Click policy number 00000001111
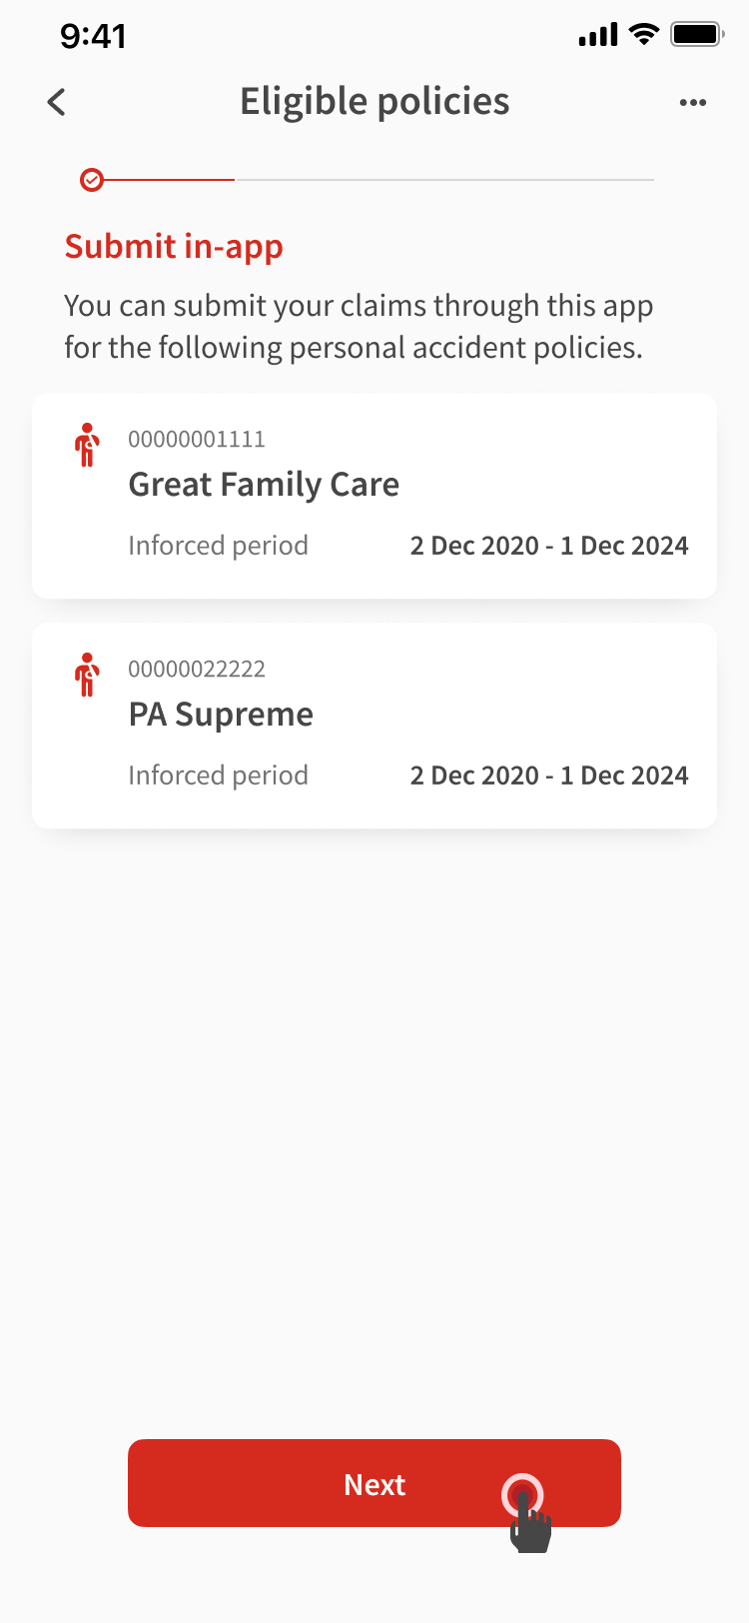The image size is (749, 1623). pyautogui.click(x=197, y=440)
